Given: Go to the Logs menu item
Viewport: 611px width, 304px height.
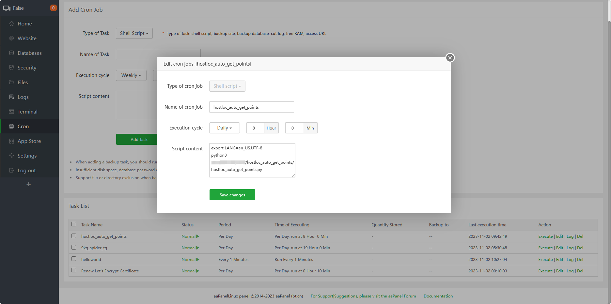Looking at the screenshot, I should [x=23, y=97].
